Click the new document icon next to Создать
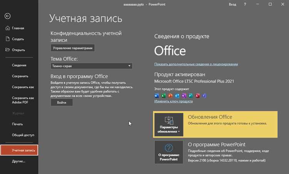This screenshot has width=289, height=174. point(8,39)
